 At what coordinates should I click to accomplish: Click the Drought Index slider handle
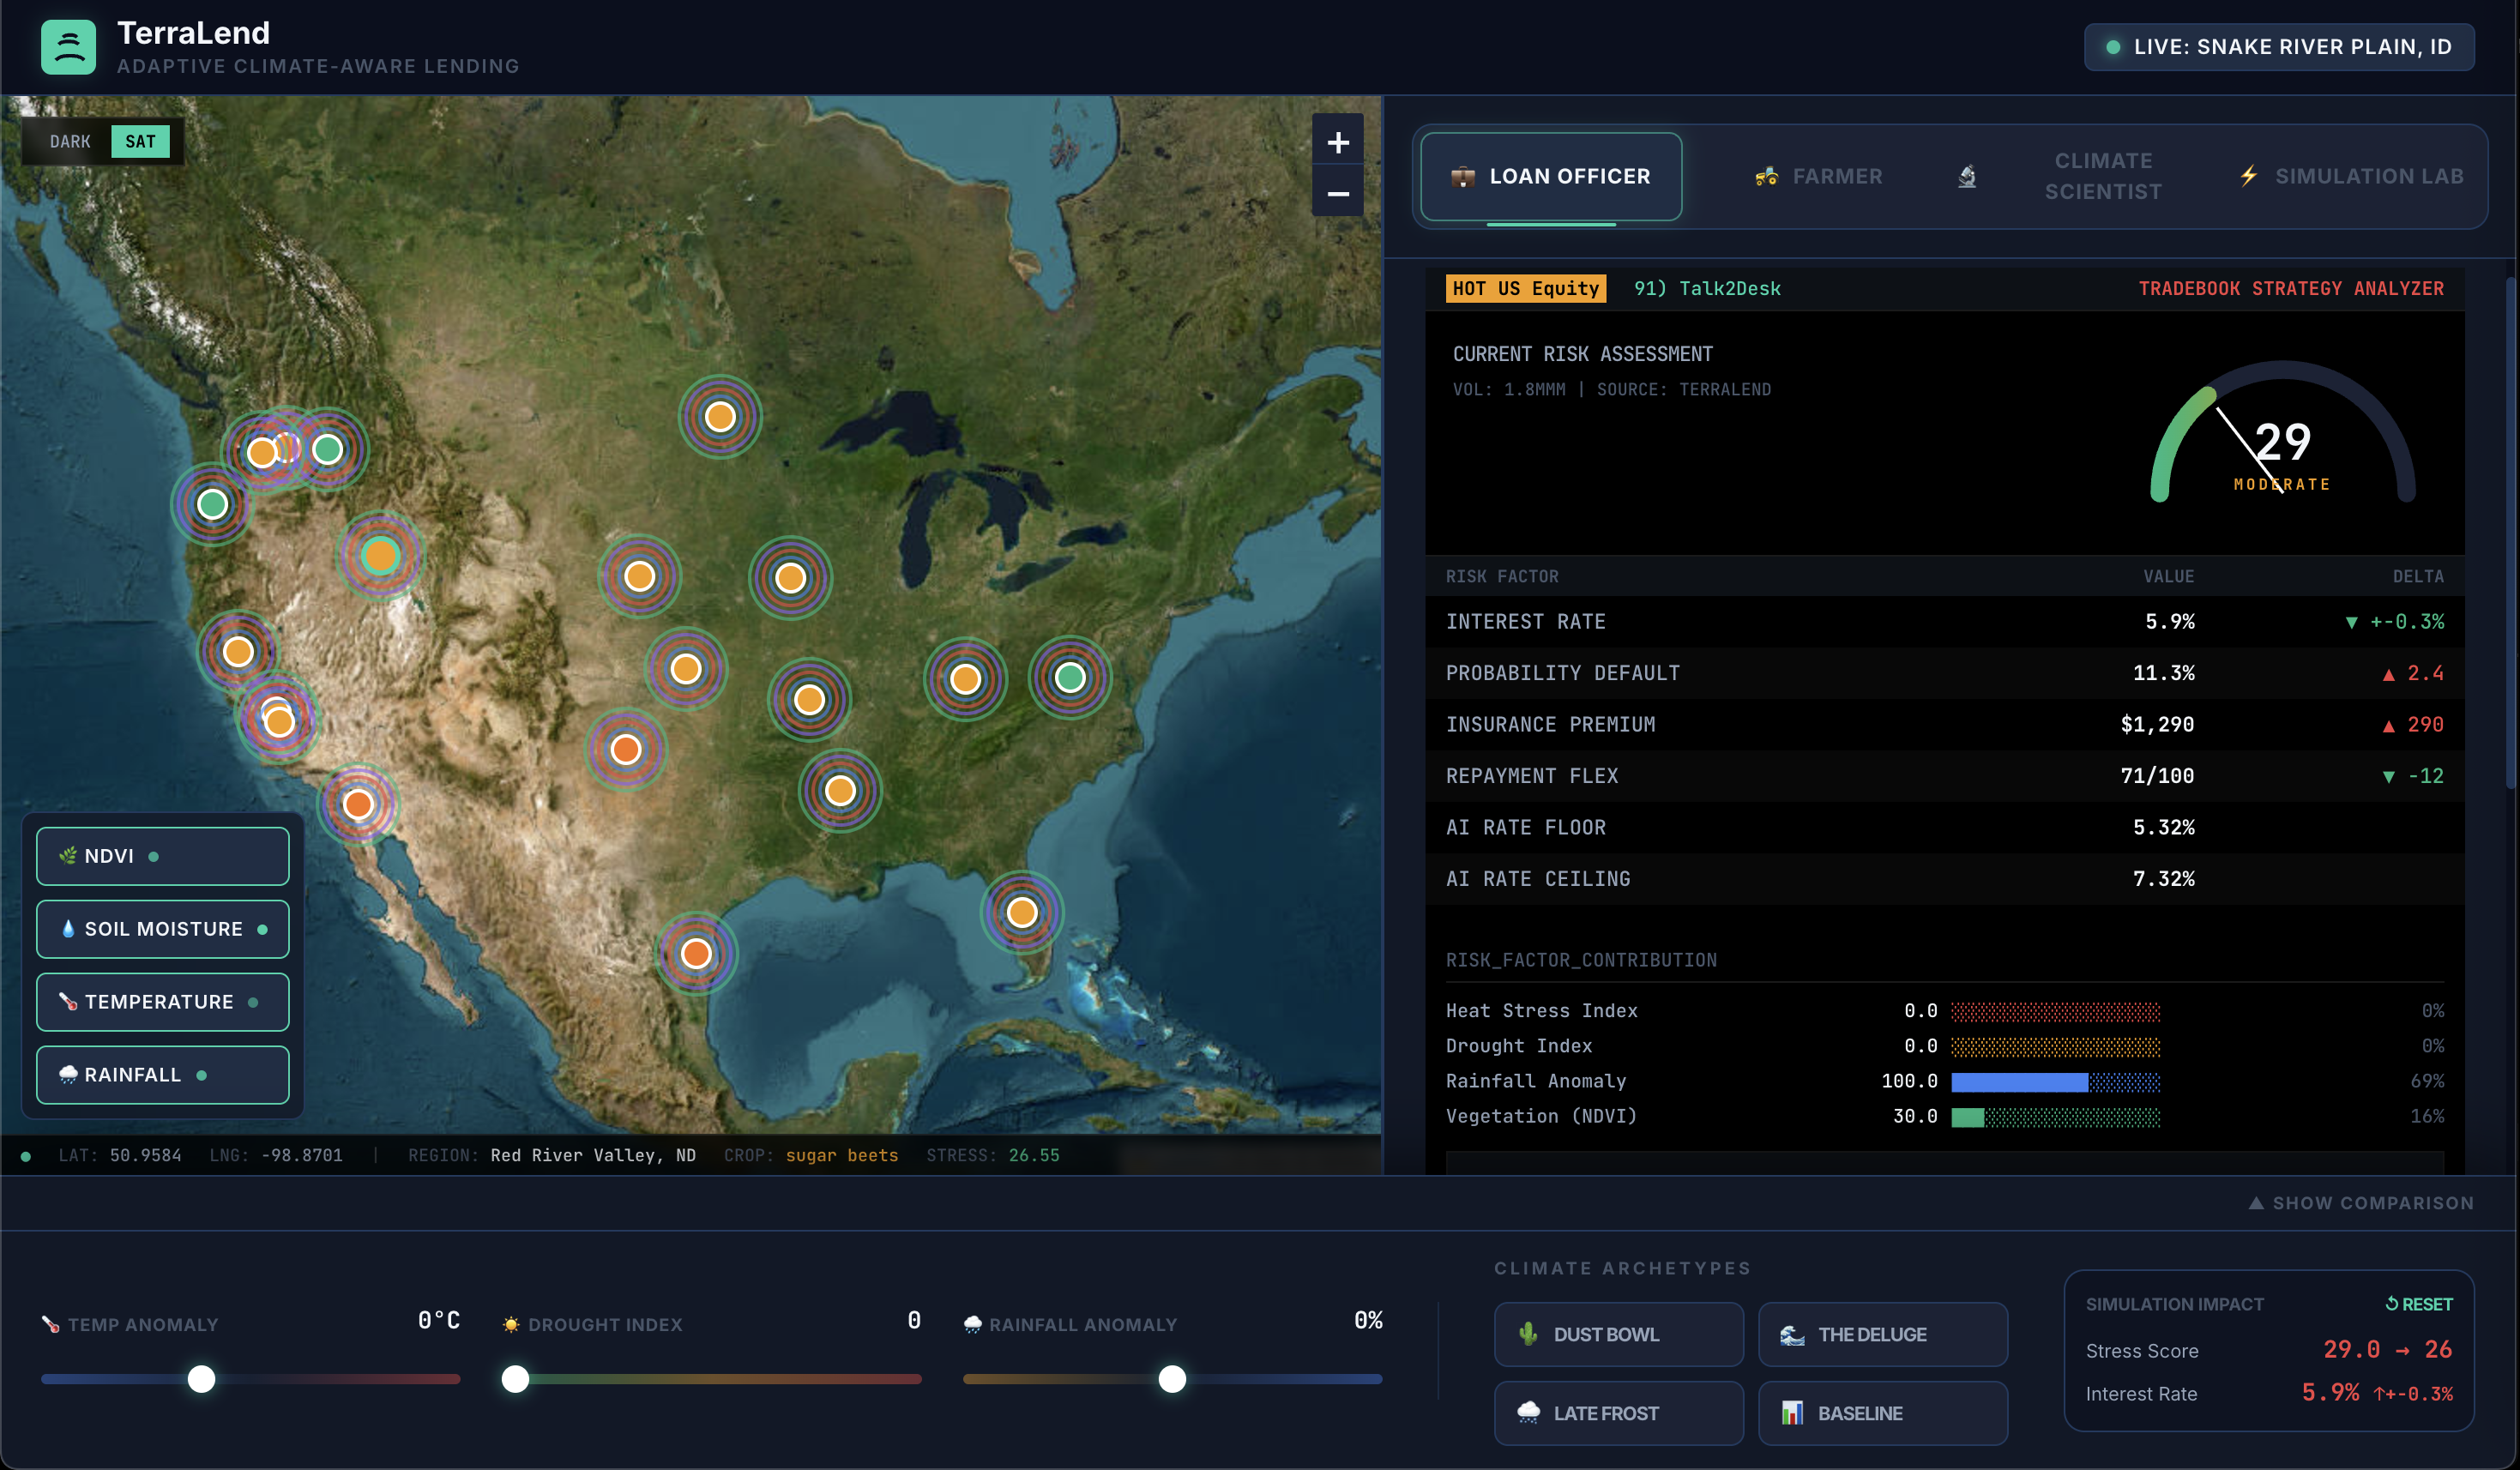[x=515, y=1379]
